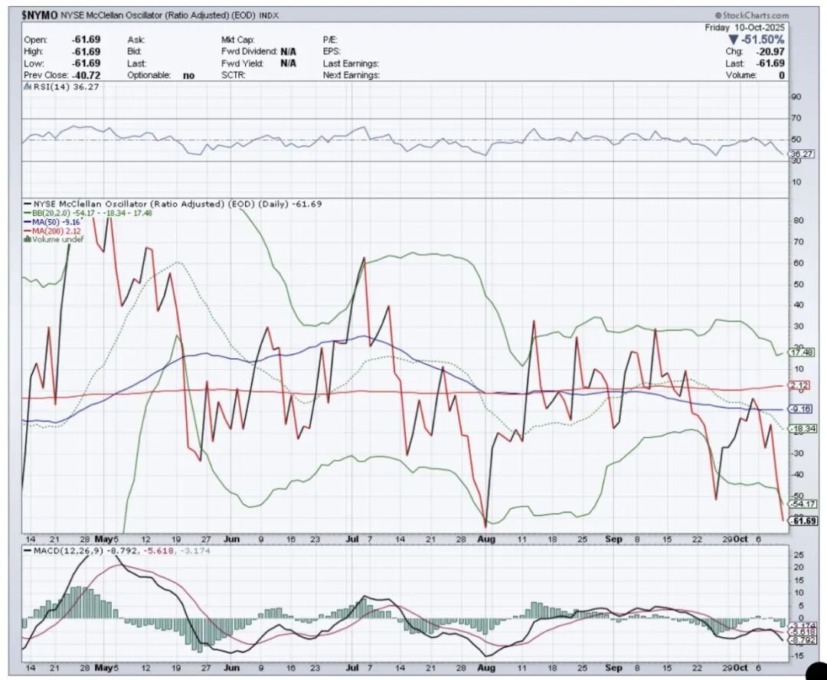Click the blue -9.16 axis value tag

(801, 409)
